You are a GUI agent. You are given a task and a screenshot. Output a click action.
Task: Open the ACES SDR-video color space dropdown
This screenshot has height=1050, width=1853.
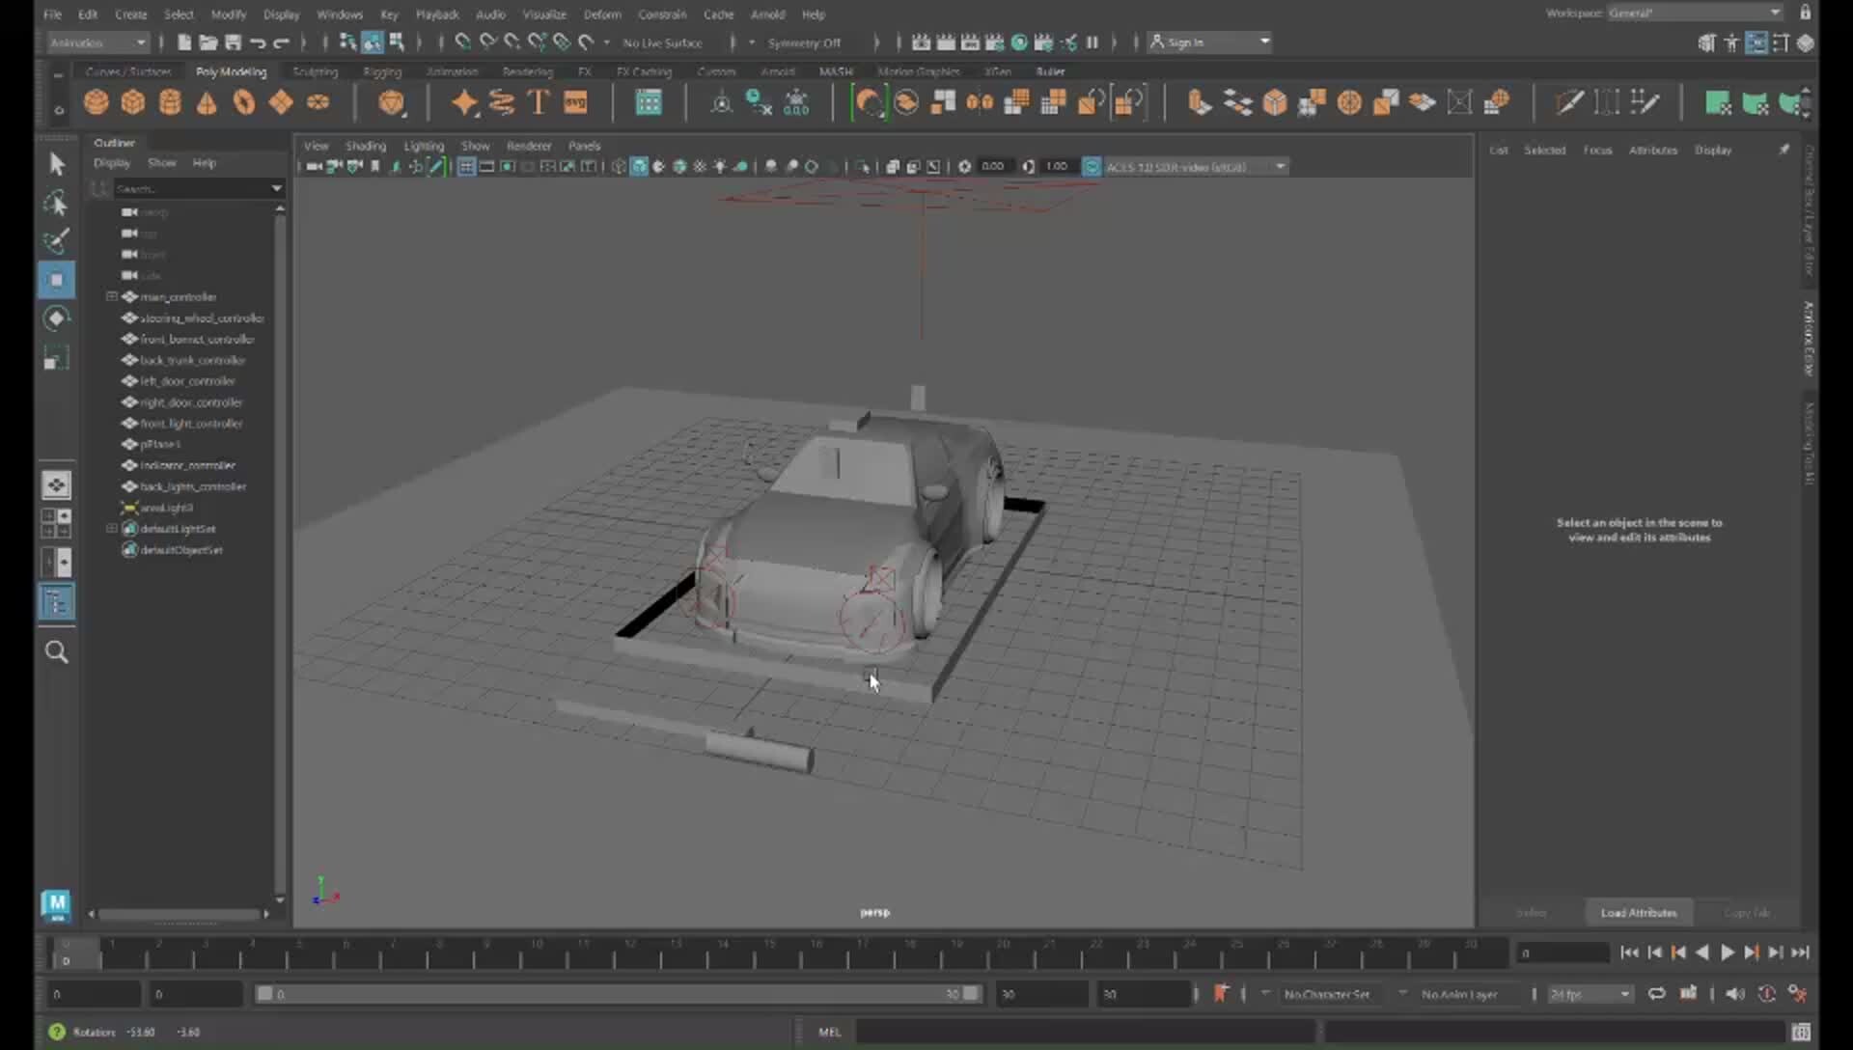point(1279,166)
